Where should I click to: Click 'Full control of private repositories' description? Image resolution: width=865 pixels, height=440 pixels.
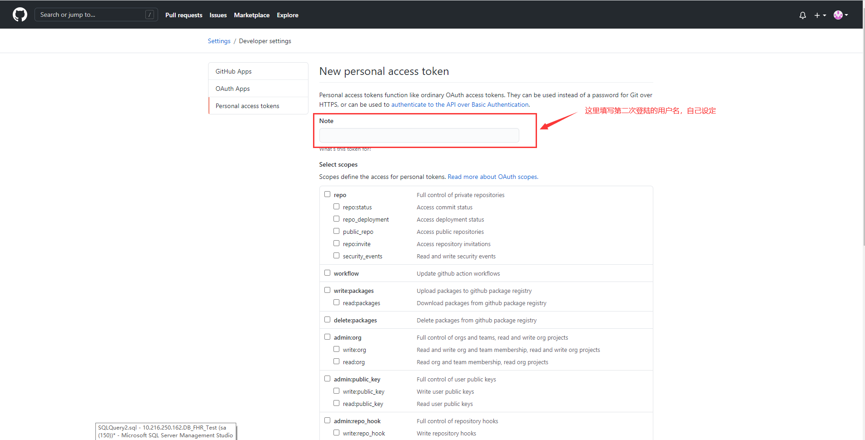click(461, 195)
